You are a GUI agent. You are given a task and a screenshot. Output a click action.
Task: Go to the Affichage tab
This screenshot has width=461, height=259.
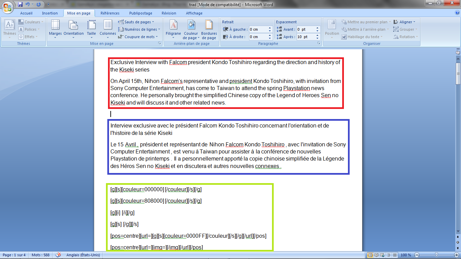coord(194,13)
